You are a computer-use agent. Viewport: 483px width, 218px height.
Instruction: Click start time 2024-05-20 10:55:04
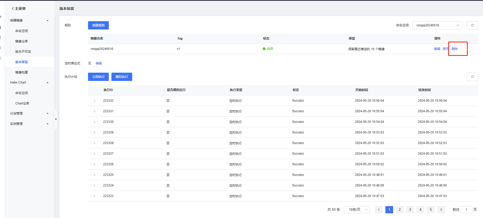pyautogui.click(x=369, y=111)
